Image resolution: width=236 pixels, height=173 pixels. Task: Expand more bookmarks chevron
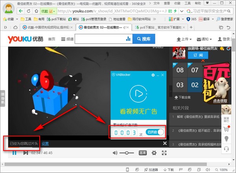[155, 19]
